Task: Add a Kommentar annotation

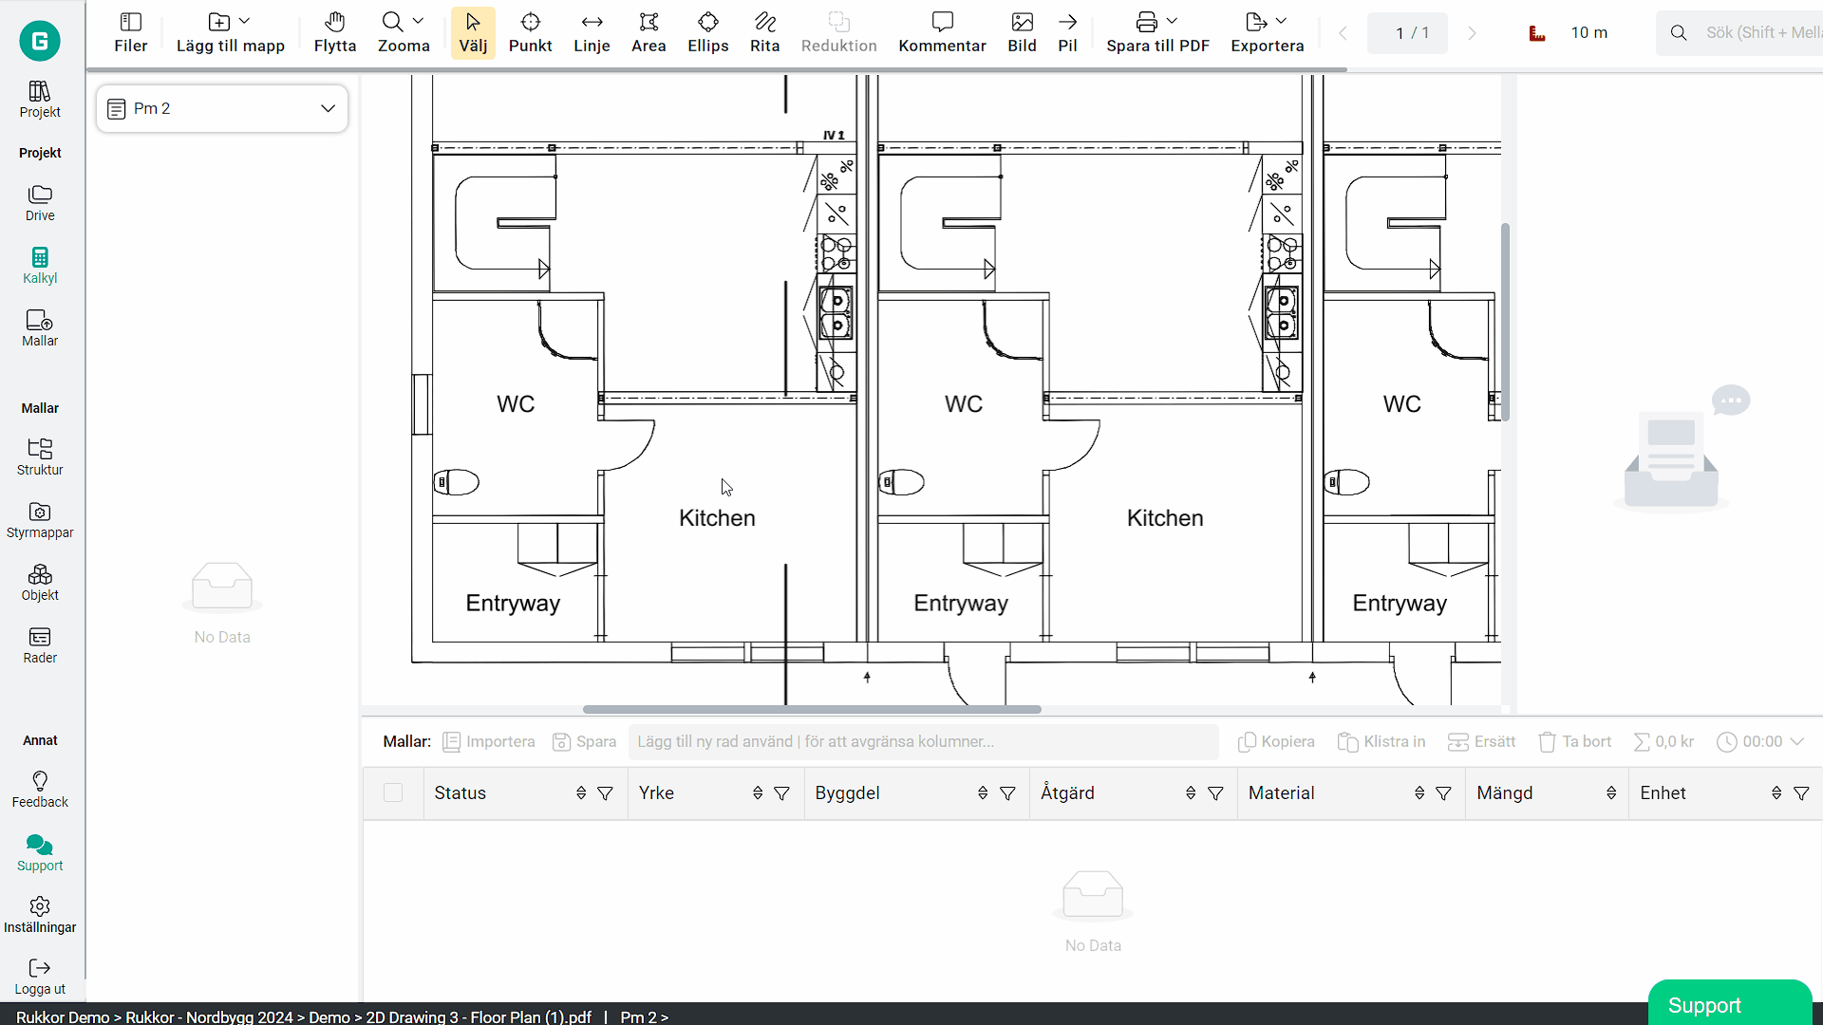Action: point(942,33)
